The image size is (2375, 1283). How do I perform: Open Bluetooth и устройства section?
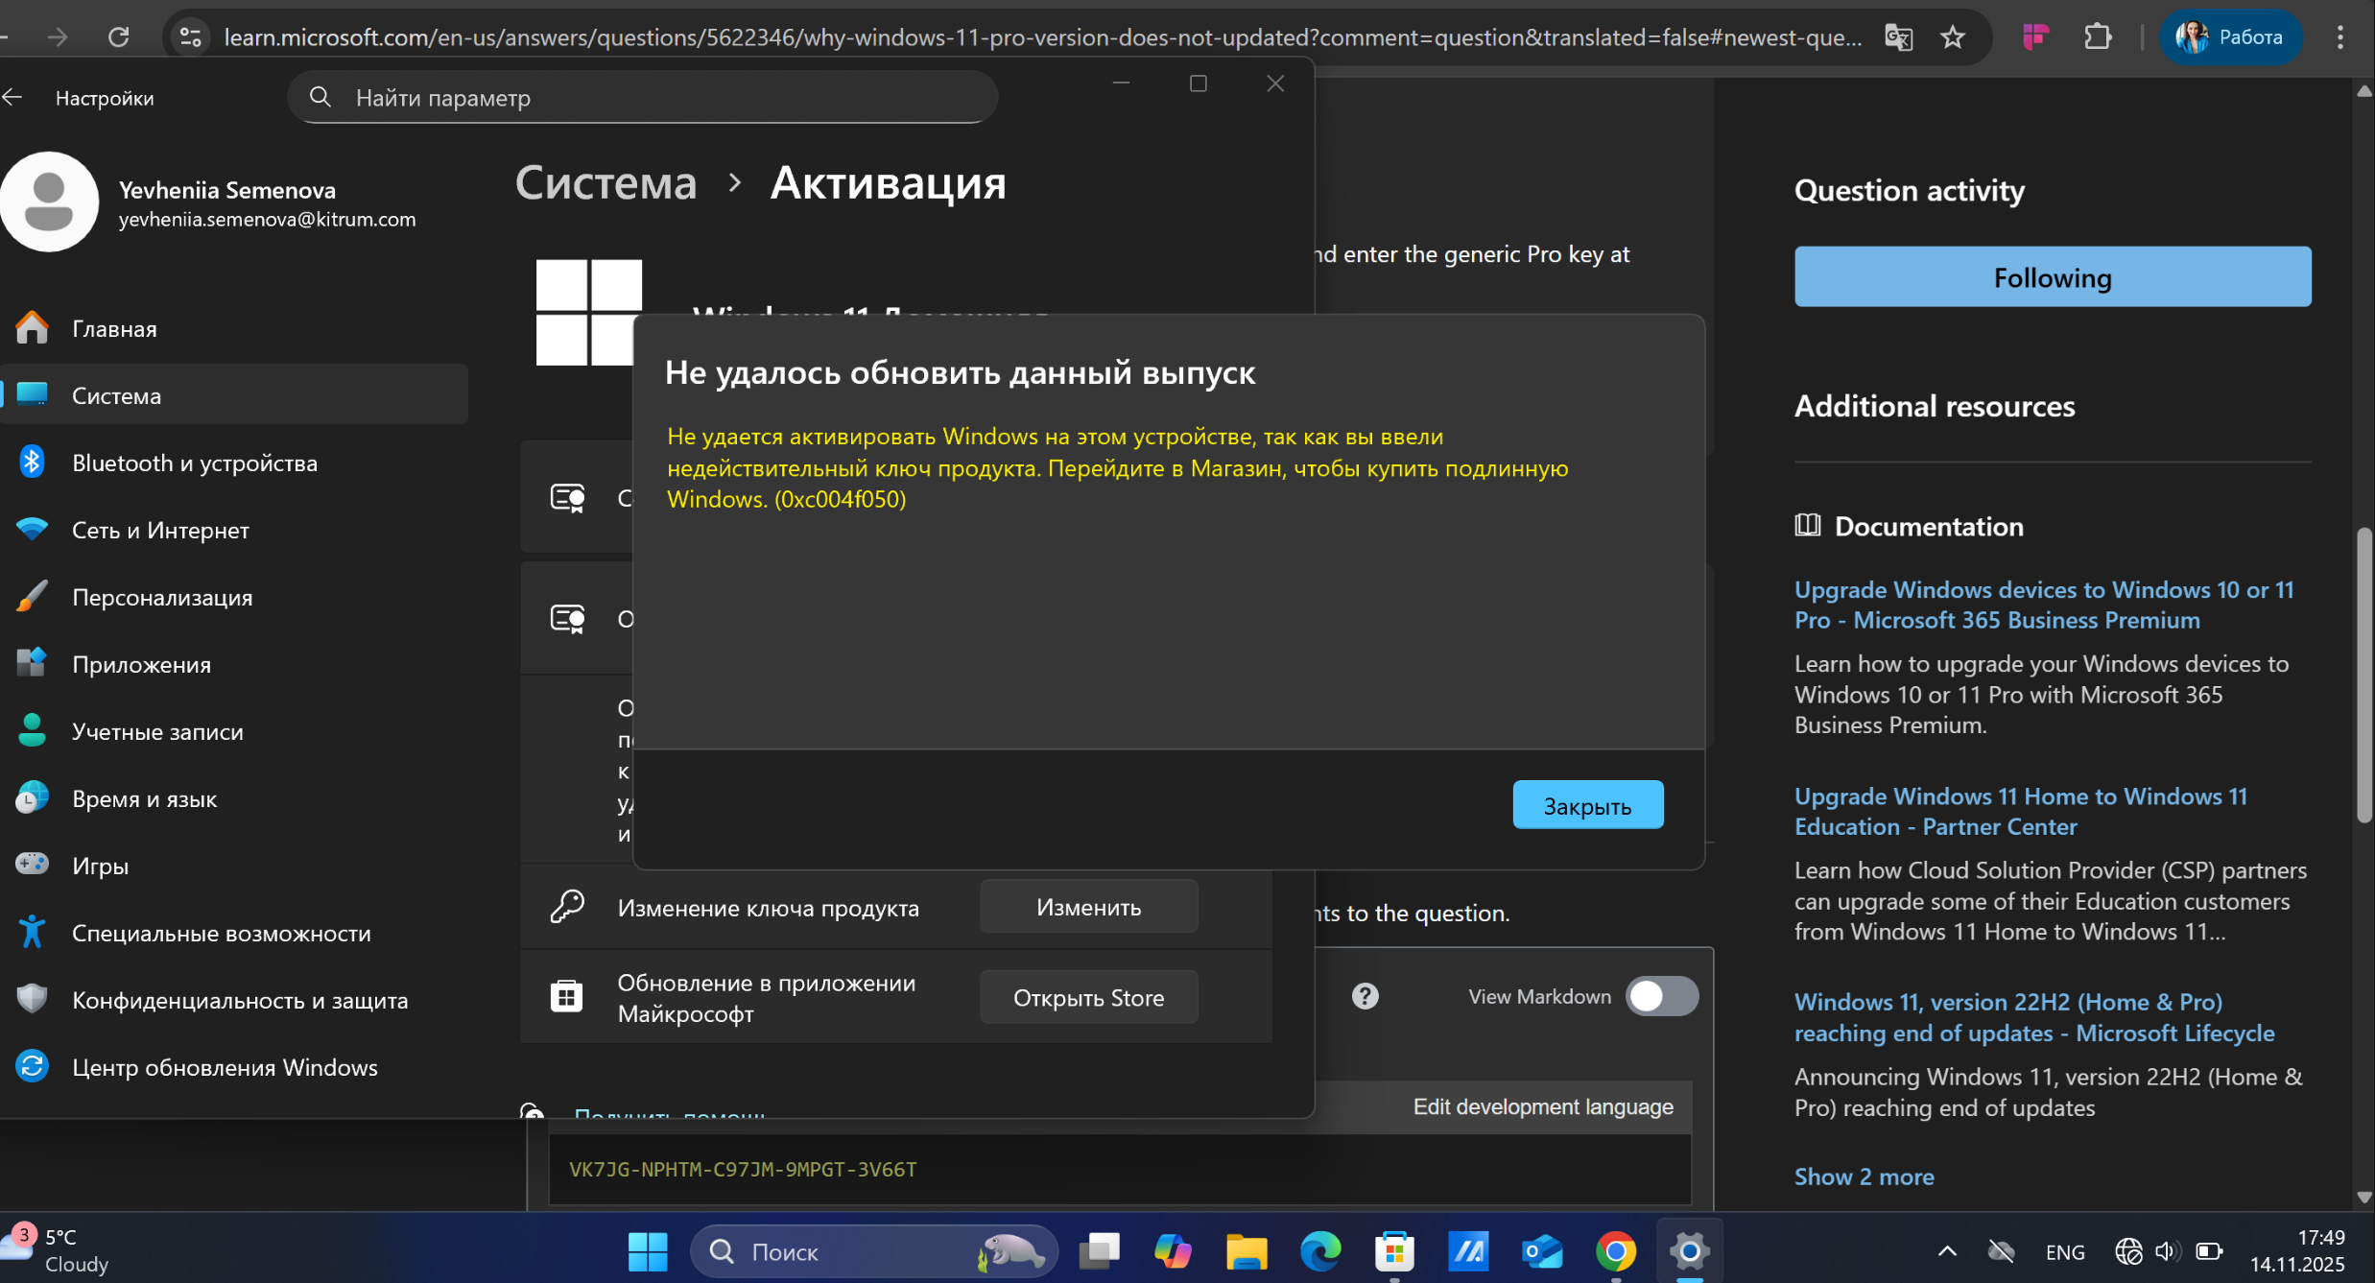pos(234,463)
